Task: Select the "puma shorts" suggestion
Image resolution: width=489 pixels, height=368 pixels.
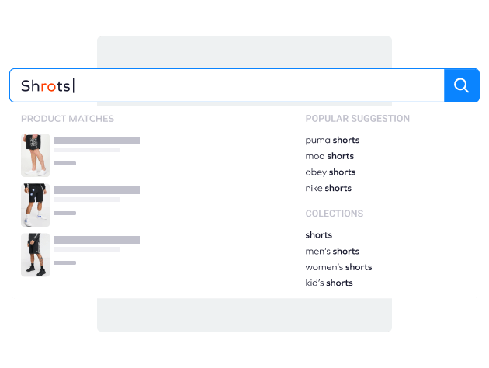Action: pos(332,141)
